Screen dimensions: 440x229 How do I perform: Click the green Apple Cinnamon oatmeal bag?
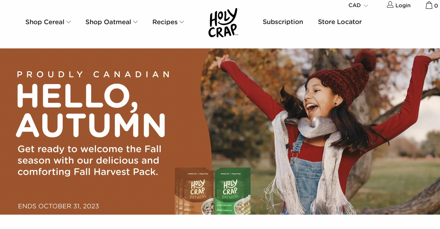233,191
